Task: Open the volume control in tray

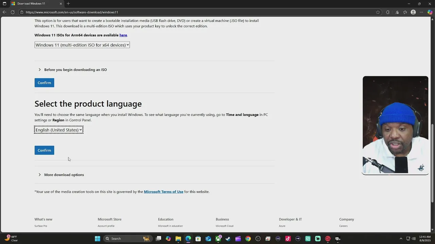Action: coord(414,239)
